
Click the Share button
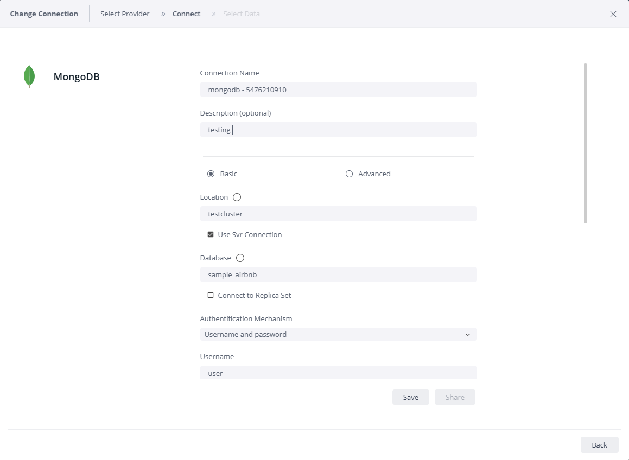[455, 397]
